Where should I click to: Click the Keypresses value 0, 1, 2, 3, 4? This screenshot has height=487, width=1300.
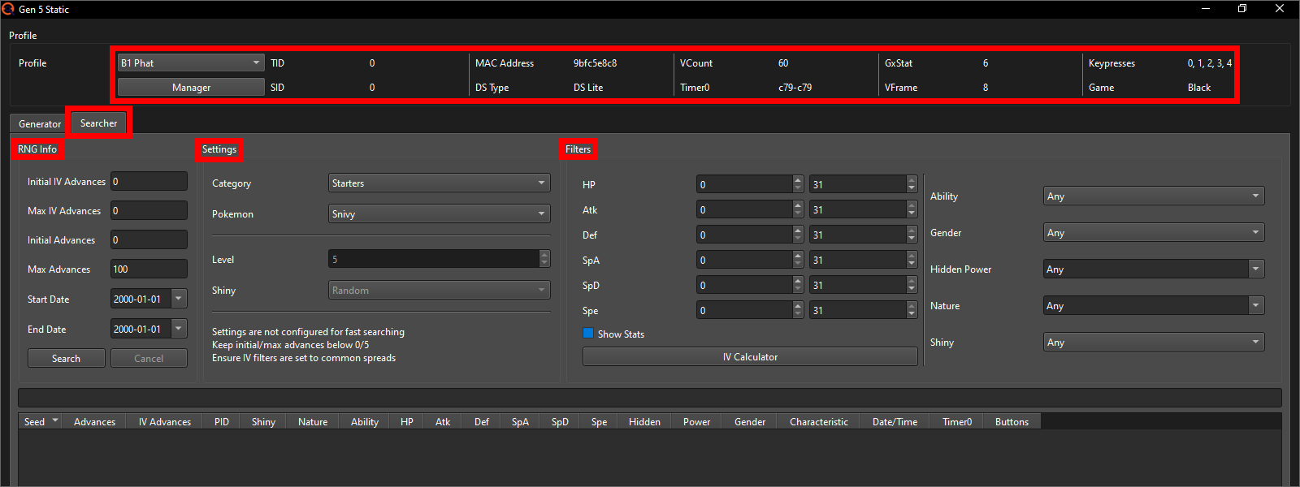(x=1209, y=62)
